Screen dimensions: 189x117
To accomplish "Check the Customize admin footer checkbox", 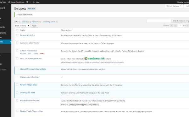I will 17,43.
